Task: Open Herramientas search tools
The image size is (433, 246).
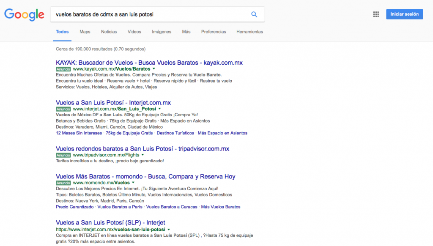Action: pyautogui.click(x=249, y=32)
